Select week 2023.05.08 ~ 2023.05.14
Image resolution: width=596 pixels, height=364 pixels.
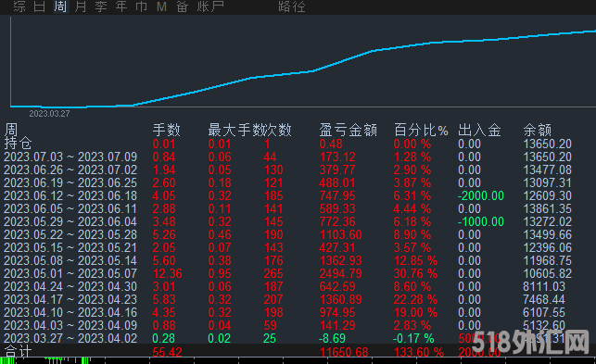click(x=70, y=260)
